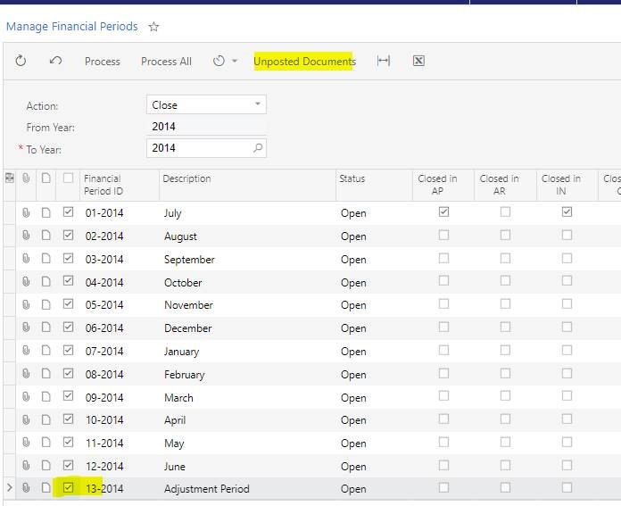Open the Action dropdown showing Close
621x506 pixels.
coord(206,104)
